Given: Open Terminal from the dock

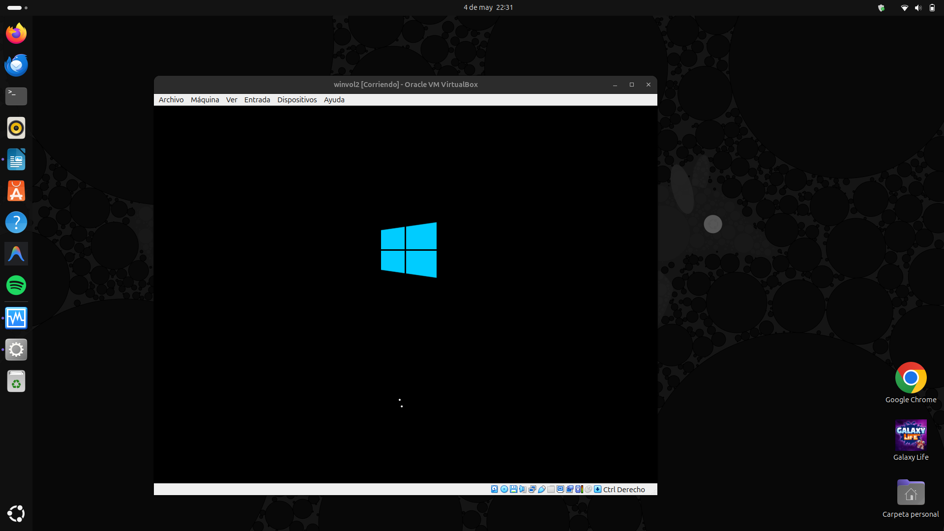Looking at the screenshot, I should tap(16, 96).
